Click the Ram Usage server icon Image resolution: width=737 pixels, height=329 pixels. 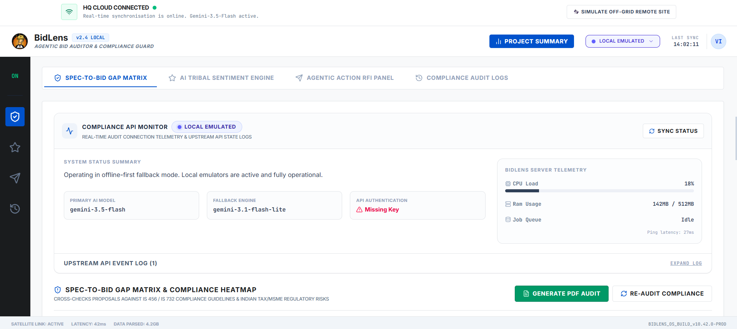click(508, 204)
